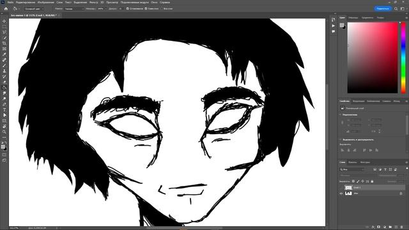
Task: Toggle the Сглаживание checkbox
Action: (128, 8)
